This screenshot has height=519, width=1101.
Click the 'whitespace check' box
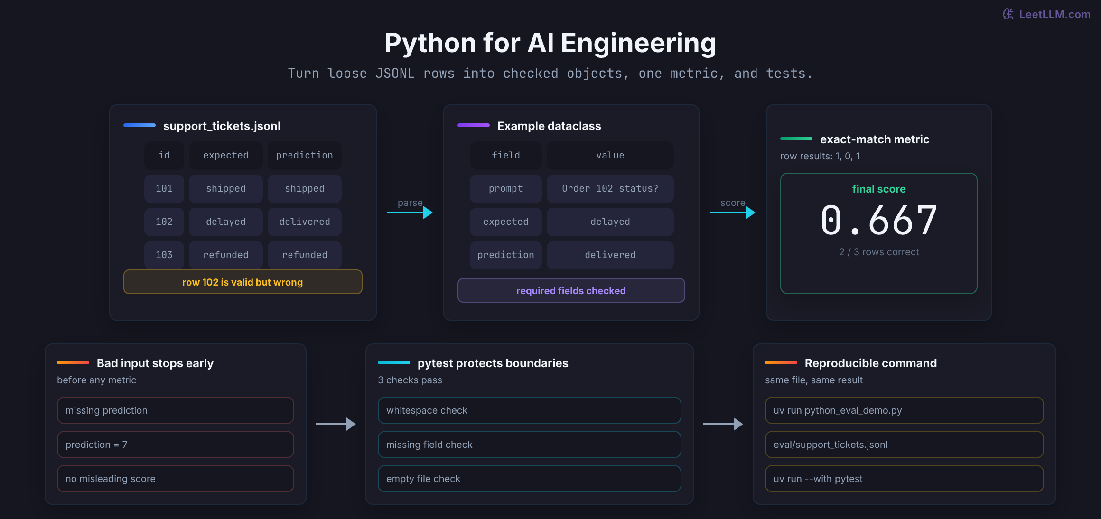(530, 410)
